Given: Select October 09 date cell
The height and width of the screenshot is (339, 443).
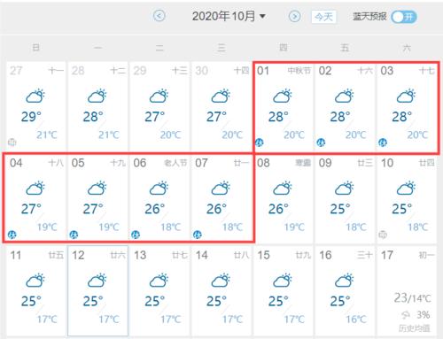Looking at the screenshot, I should click(x=345, y=199).
